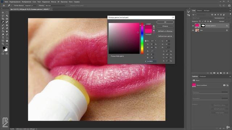Select the Eraser tool
The height and width of the screenshot is (130, 232).
click(7, 28)
